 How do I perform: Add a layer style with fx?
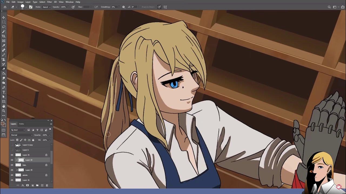click(23, 185)
